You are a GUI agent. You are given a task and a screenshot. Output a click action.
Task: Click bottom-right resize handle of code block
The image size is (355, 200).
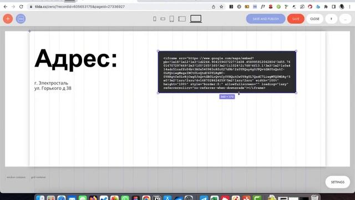296,93
